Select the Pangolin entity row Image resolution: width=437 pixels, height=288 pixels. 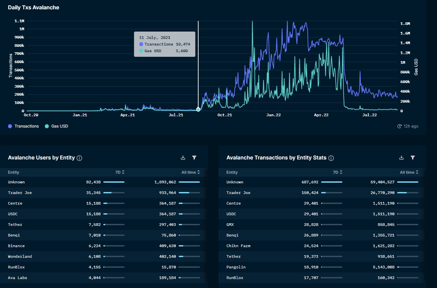click(x=236, y=267)
